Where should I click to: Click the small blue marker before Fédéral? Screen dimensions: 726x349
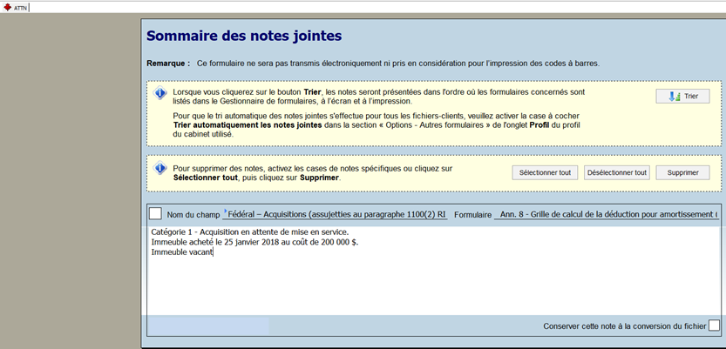pyautogui.click(x=225, y=211)
